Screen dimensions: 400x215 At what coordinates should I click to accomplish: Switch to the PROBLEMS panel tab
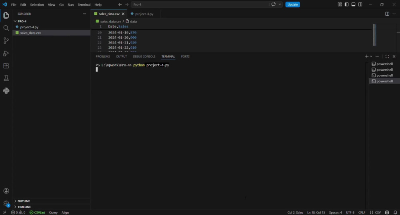pyautogui.click(x=102, y=56)
